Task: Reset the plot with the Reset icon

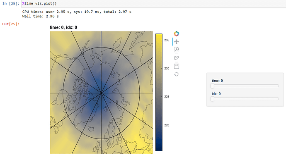Action: pyautogui.click(x=177, y=74)
